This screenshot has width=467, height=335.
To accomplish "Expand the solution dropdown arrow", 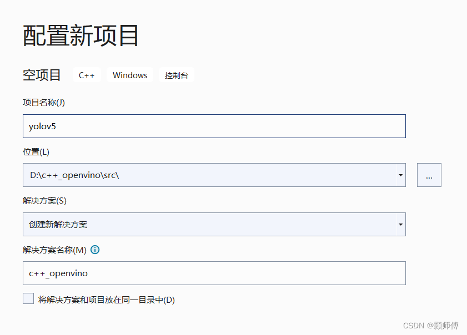I will pos(400,224).
